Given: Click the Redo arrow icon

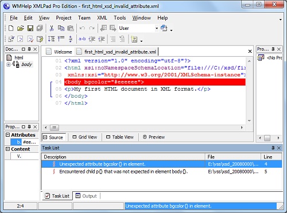Looking at the screenshot, I should click(92, 28).
